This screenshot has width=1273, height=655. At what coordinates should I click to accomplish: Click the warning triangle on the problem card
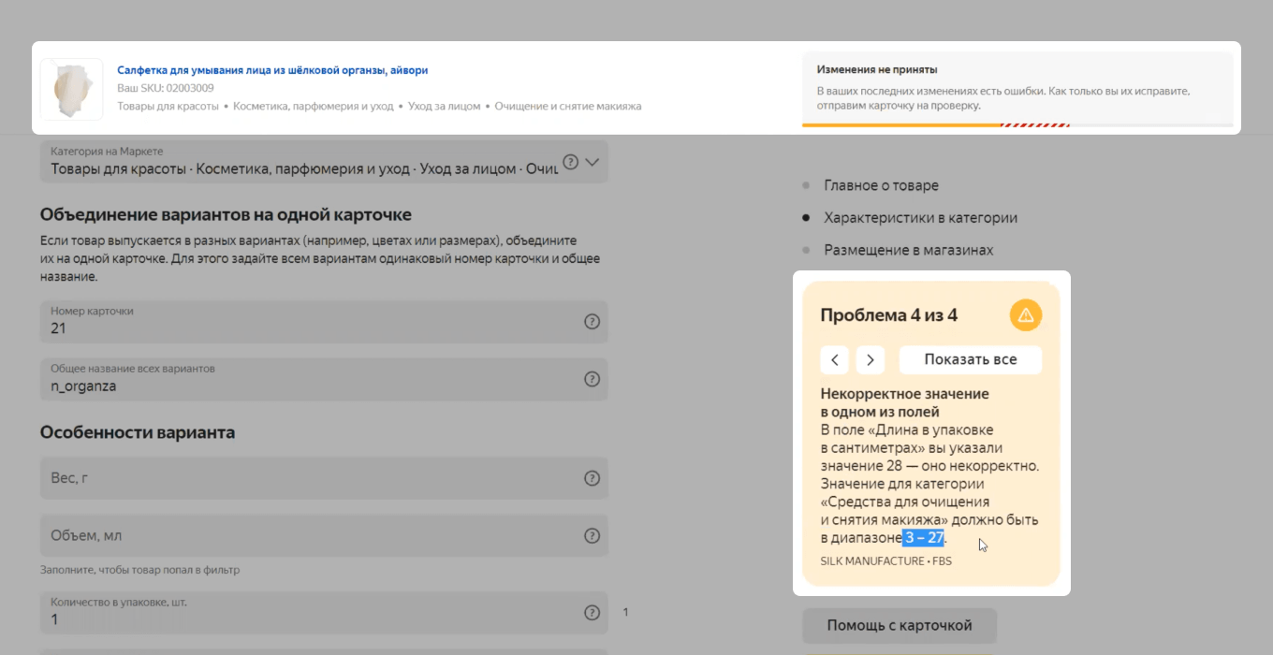[1025, 315]
